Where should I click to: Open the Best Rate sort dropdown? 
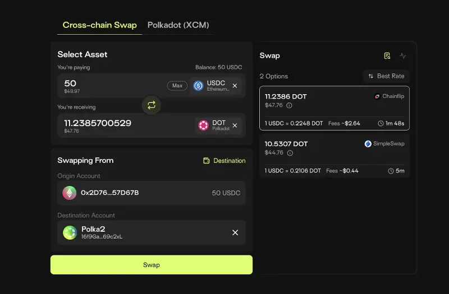point(386,76)
